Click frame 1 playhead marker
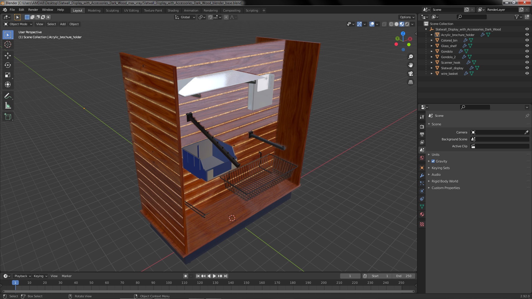 click(x=15, y=283)
